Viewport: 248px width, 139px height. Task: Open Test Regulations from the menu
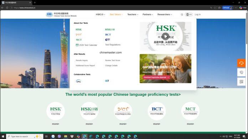[x=113, y=45]
